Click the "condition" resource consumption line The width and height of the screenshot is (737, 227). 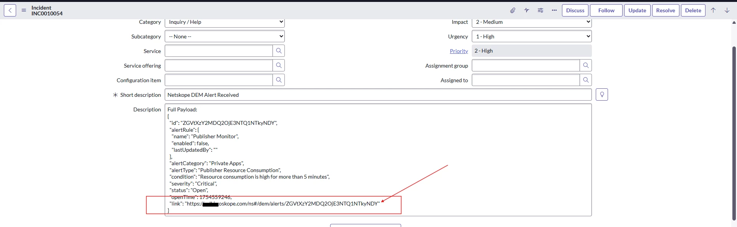tap(250, 177)
